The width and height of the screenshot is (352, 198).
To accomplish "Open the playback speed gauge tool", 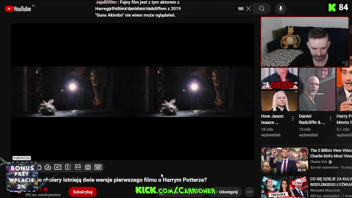I will [48, 167].
